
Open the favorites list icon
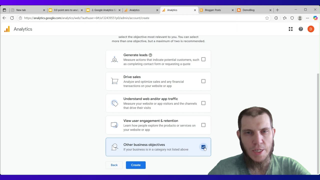tap(285, 18)
